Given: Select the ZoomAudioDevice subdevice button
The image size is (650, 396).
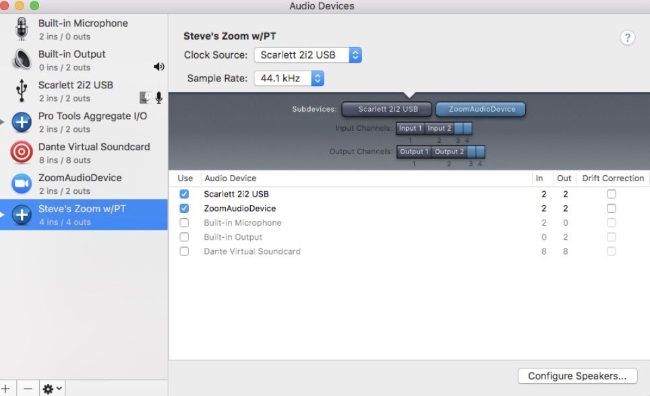Looking at the screenshot, I should (x=481, y=109).
